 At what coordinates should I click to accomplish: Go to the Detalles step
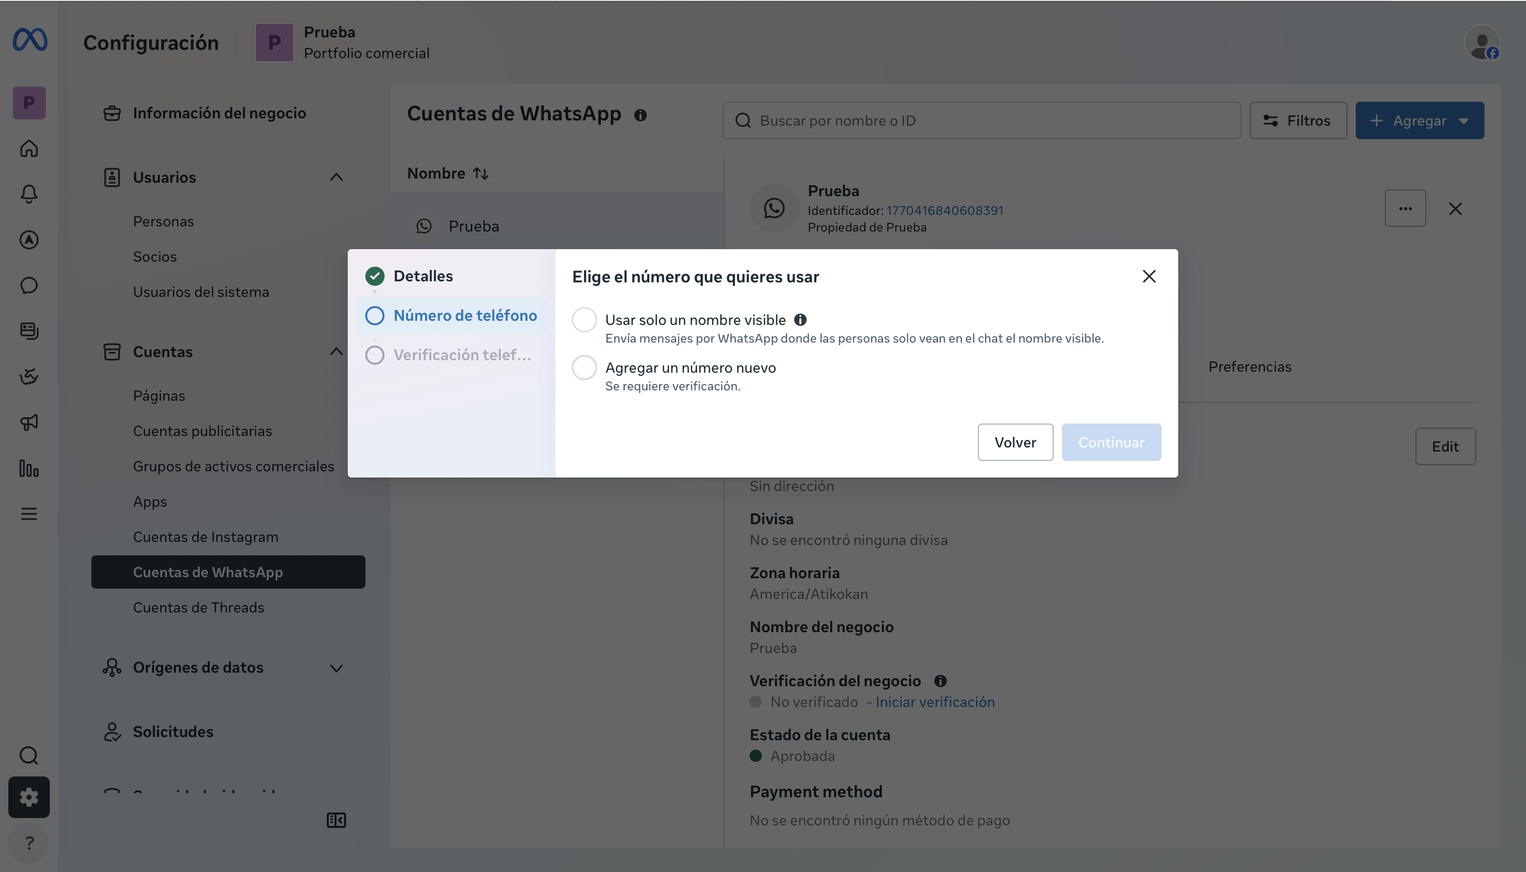coord(423,276)
